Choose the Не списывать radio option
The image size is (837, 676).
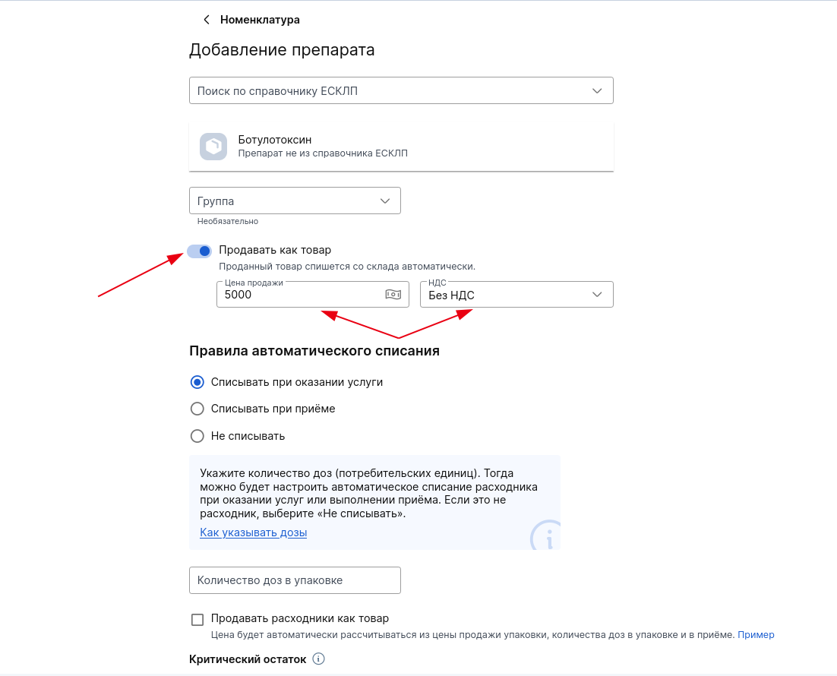point(197,436)
